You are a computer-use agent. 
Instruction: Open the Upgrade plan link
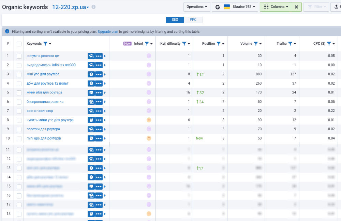pos(108,31)
